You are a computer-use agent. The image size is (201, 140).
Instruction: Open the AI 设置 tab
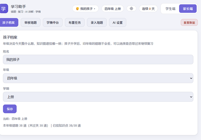tap(118, 22)
